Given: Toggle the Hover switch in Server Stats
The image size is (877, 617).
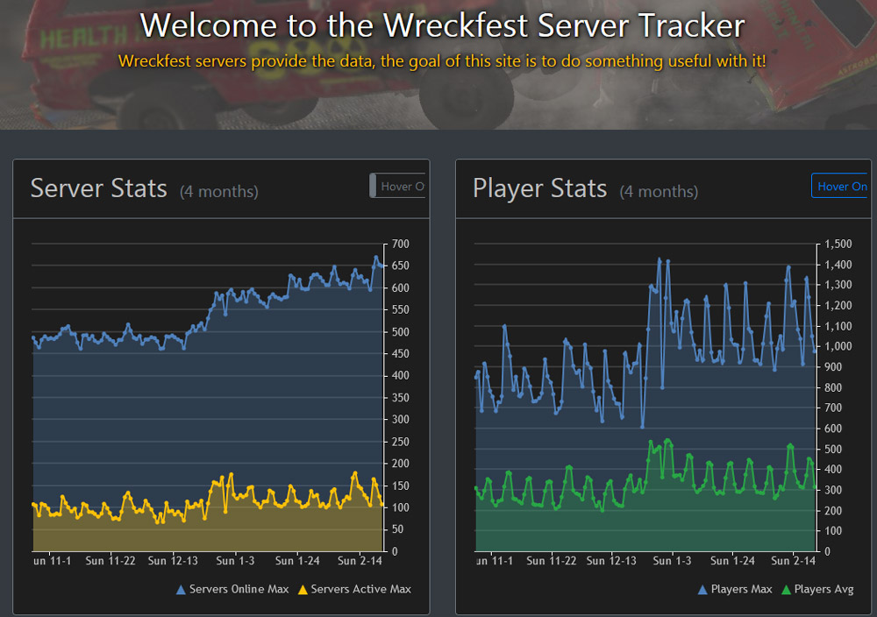Looking at the screenshot, I should click(x=397, y=186).
